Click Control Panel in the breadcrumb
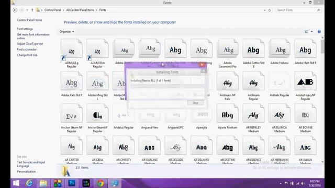Screen dimensions: 335x188 click(x=53, y=10)
